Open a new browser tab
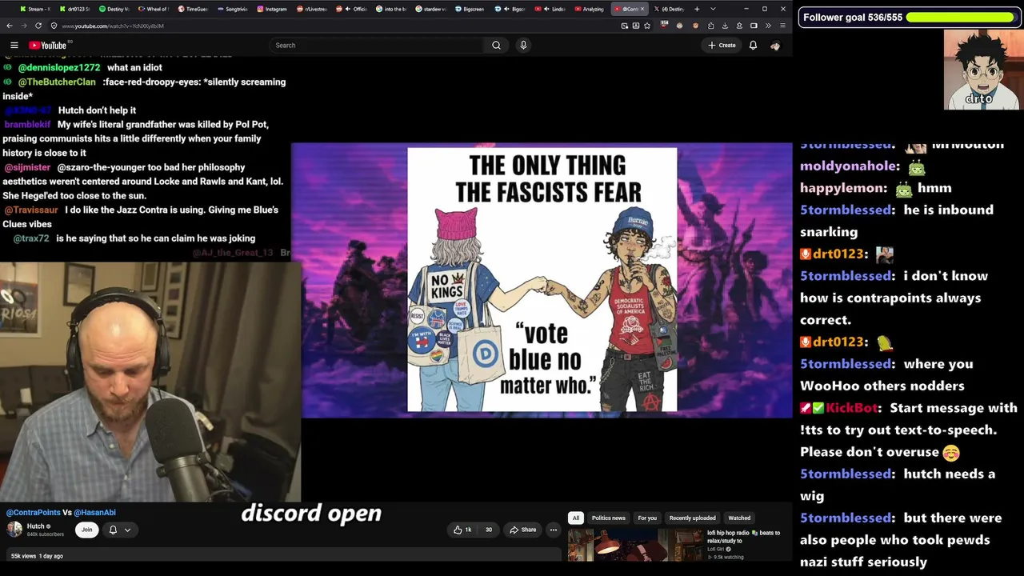This screenshot has height=576, width=1024. (x=697, y=9)
